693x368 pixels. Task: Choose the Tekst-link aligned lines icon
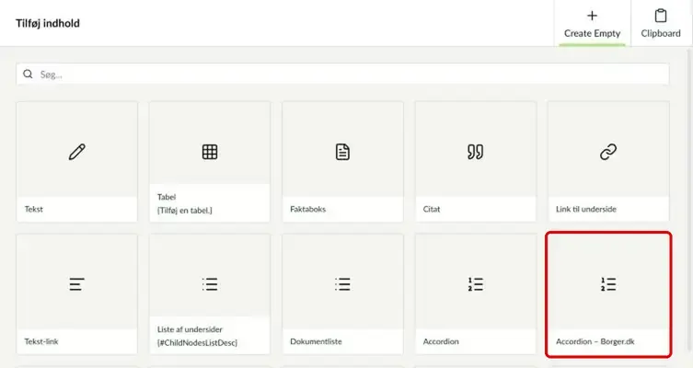tap(77, 284)
